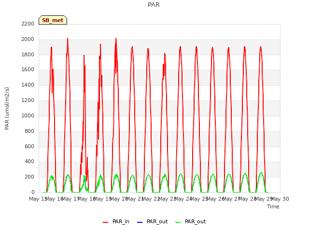309x231 pixels.
Task: Click the 400 y-axis label
Action: click(29, 162)
